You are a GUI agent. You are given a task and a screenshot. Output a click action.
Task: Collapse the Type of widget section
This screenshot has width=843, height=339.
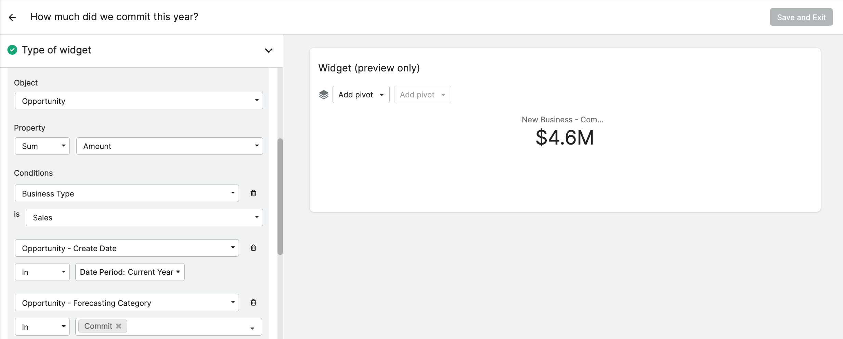269,51
